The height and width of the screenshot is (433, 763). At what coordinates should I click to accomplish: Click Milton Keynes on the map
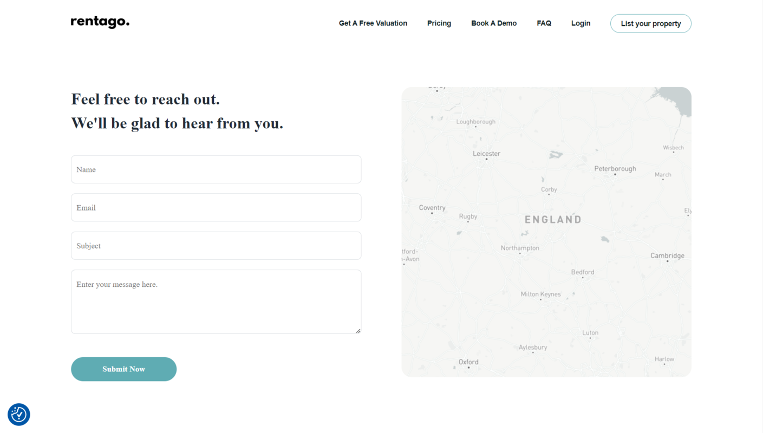pos(540,294)
